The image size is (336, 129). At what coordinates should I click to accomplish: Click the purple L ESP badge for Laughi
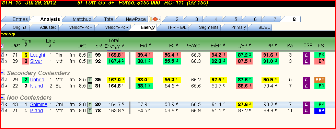click(x=306, y=55)
